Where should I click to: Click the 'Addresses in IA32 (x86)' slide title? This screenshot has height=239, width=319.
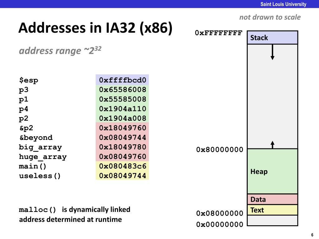(x=95, y=28)
